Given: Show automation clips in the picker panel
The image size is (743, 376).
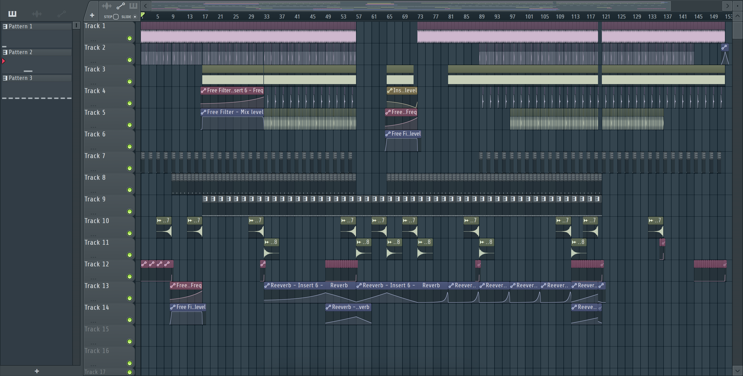Looking at the screenshot, I should tap(61, 14).
